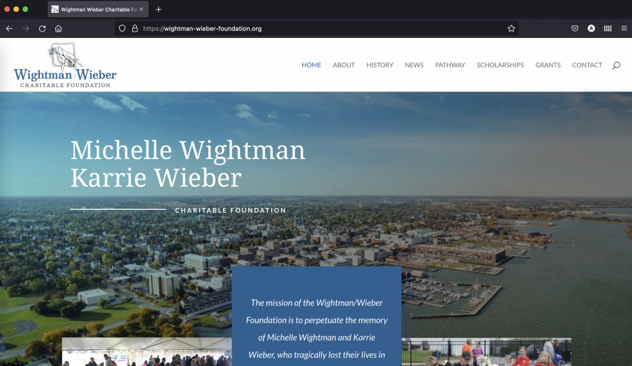Open the Pathway menu item

coord(450,65)
